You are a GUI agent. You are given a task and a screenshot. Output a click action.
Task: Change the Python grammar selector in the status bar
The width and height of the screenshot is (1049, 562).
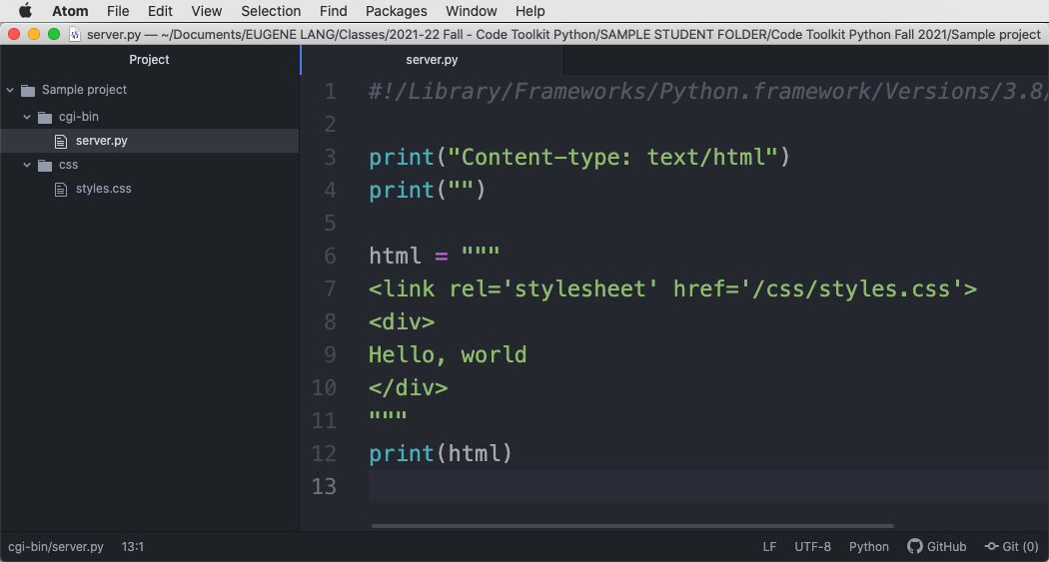(868, 546)
